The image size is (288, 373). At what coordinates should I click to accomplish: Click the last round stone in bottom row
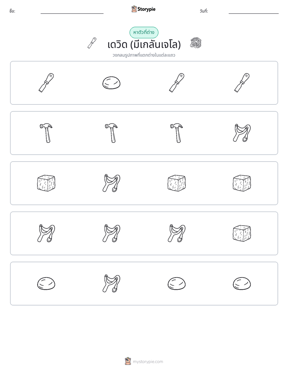[x=242, y=283]
